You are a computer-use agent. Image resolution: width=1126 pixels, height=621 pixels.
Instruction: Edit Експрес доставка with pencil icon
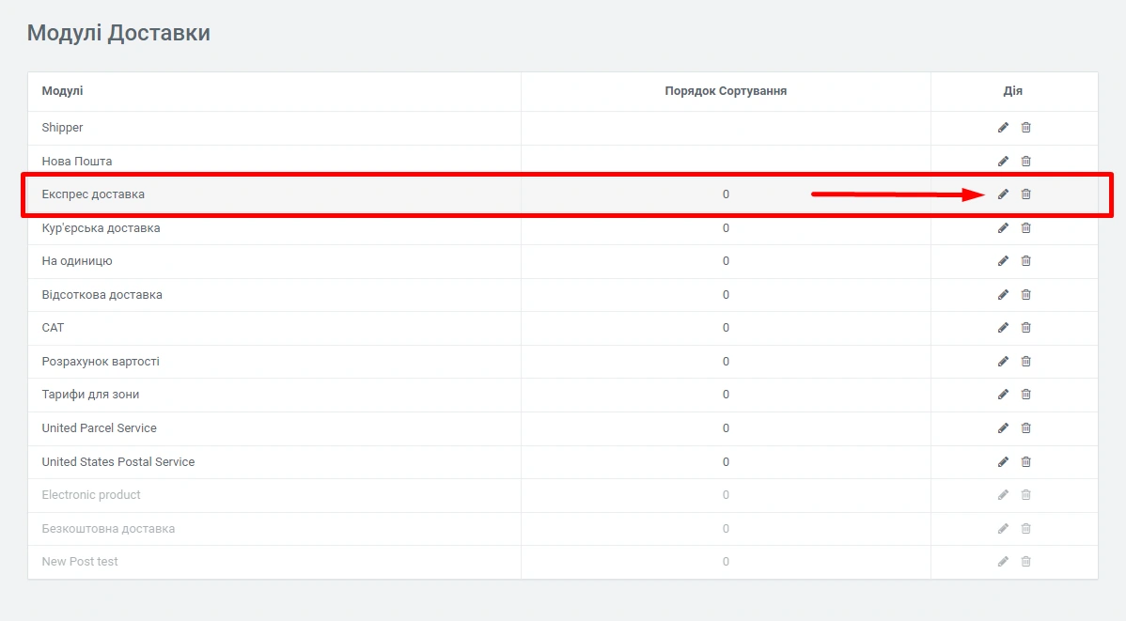(1003, 194)
